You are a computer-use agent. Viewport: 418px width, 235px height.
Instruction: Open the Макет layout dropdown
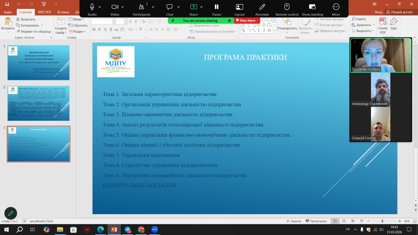pyautogui.click(x=78, y=19)
